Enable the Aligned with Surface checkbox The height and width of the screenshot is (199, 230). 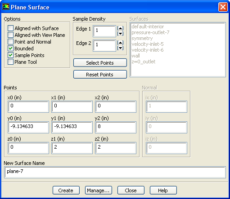click(x=10, y=28)
